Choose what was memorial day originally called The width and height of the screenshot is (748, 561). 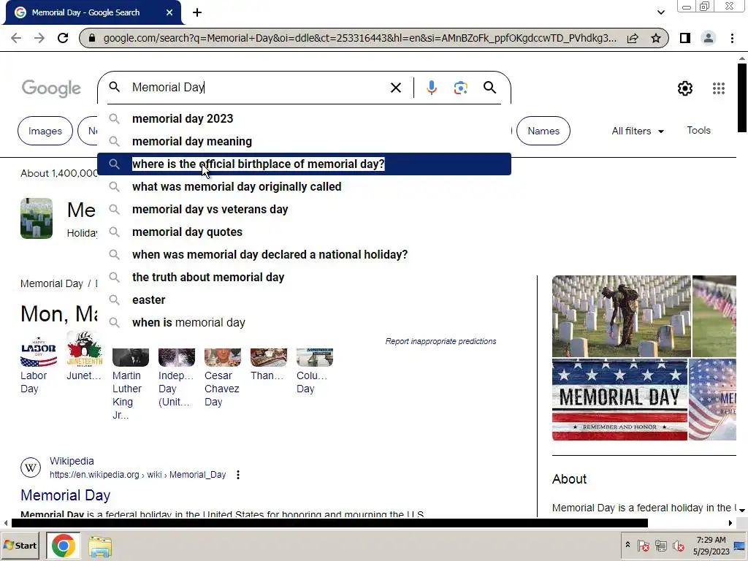pyautogui.click(x=304, y=186)
